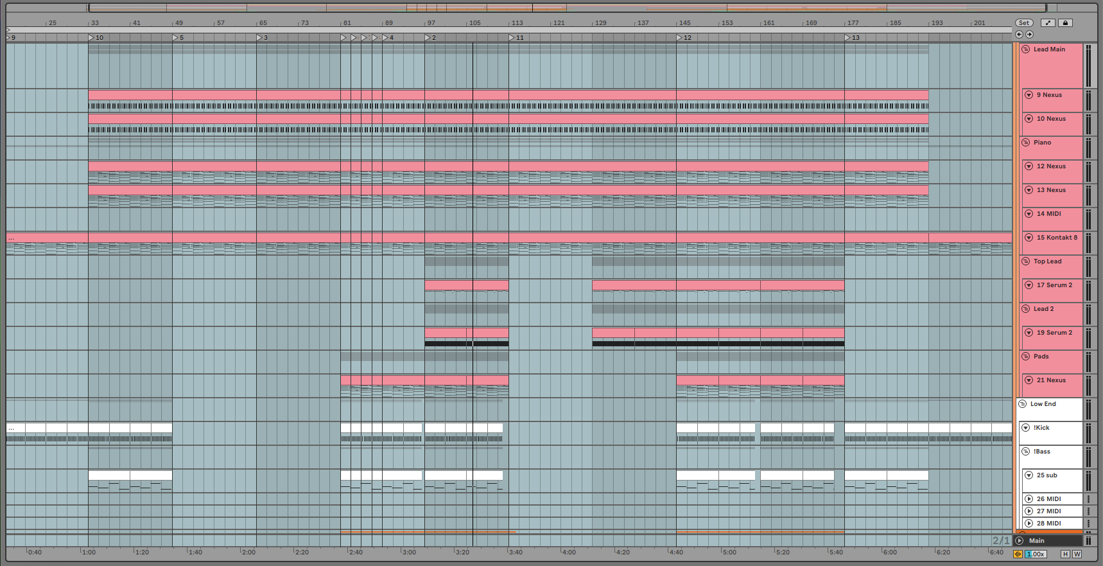Toggle Automation Mode button next to Set
This screenshot has width=1103, height=566.
(1048, 23)
